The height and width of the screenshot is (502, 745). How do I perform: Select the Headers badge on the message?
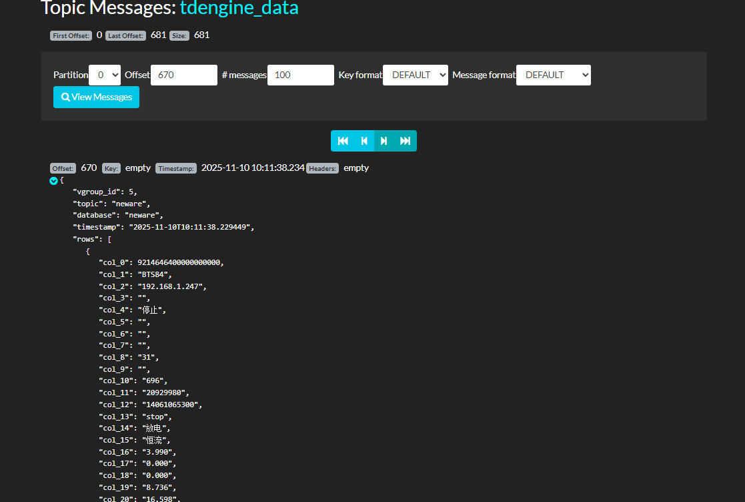coord(322,168)
